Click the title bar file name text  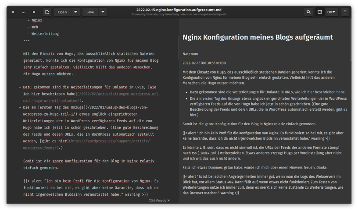(x=179, y=10)
